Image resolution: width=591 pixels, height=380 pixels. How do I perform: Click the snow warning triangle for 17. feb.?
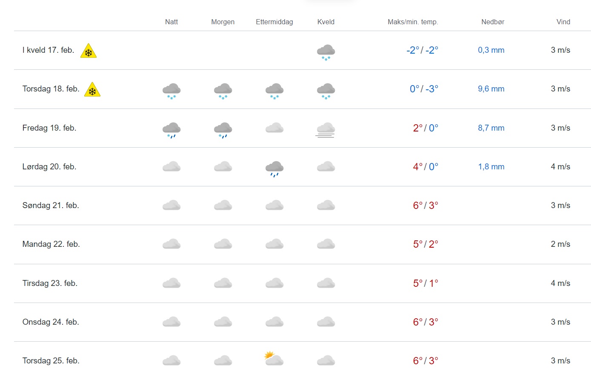click(89, 51)
